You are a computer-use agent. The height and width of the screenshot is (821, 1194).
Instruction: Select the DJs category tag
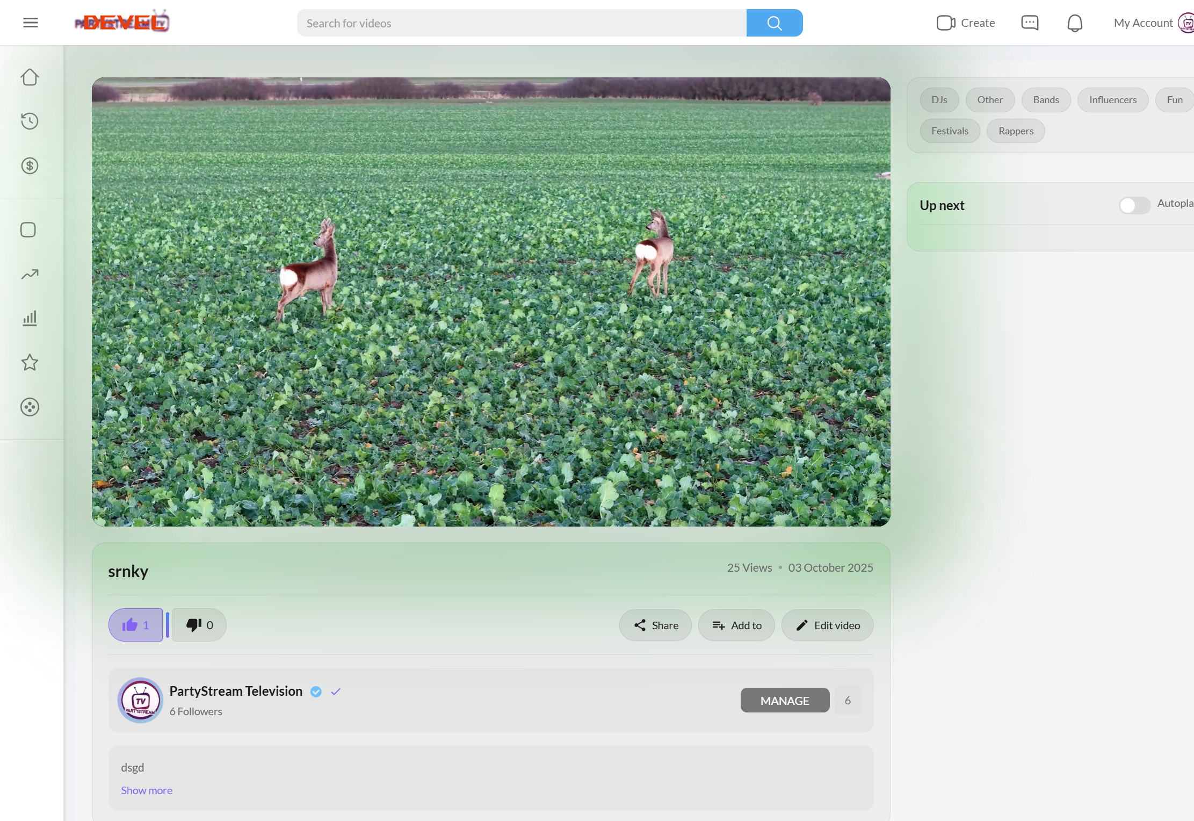click(x=939, y=100)
